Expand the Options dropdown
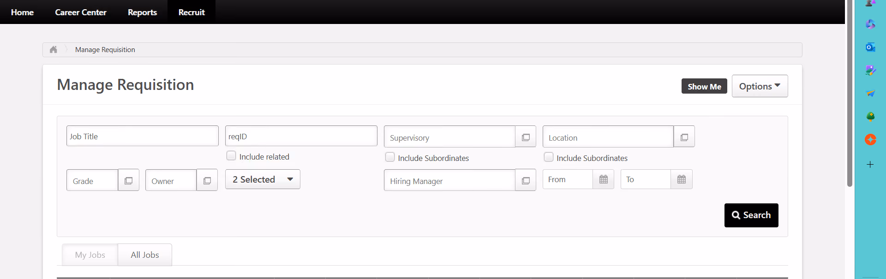This screenshot has width=886, height=279. [x=760, y=86]
